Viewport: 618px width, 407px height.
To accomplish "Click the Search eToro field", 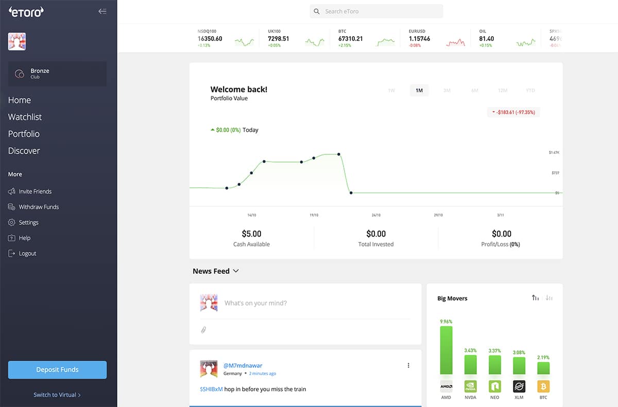I will pyautogui.click(x=376, y=11).
